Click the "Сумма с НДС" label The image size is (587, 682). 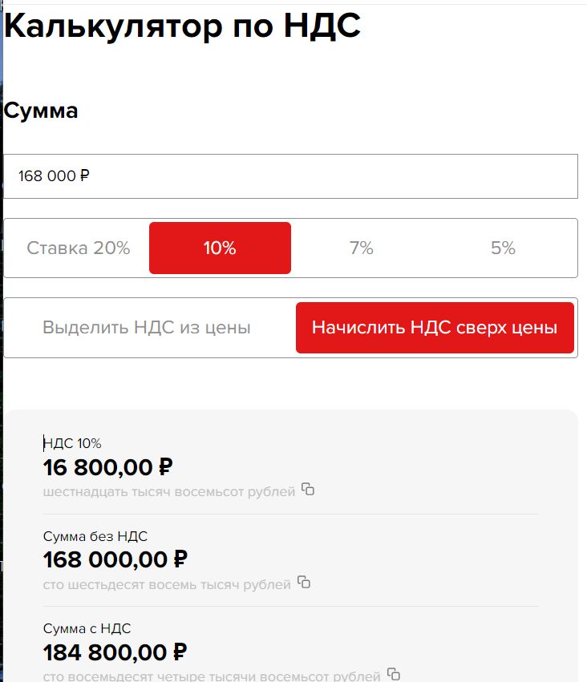(87, 628)
